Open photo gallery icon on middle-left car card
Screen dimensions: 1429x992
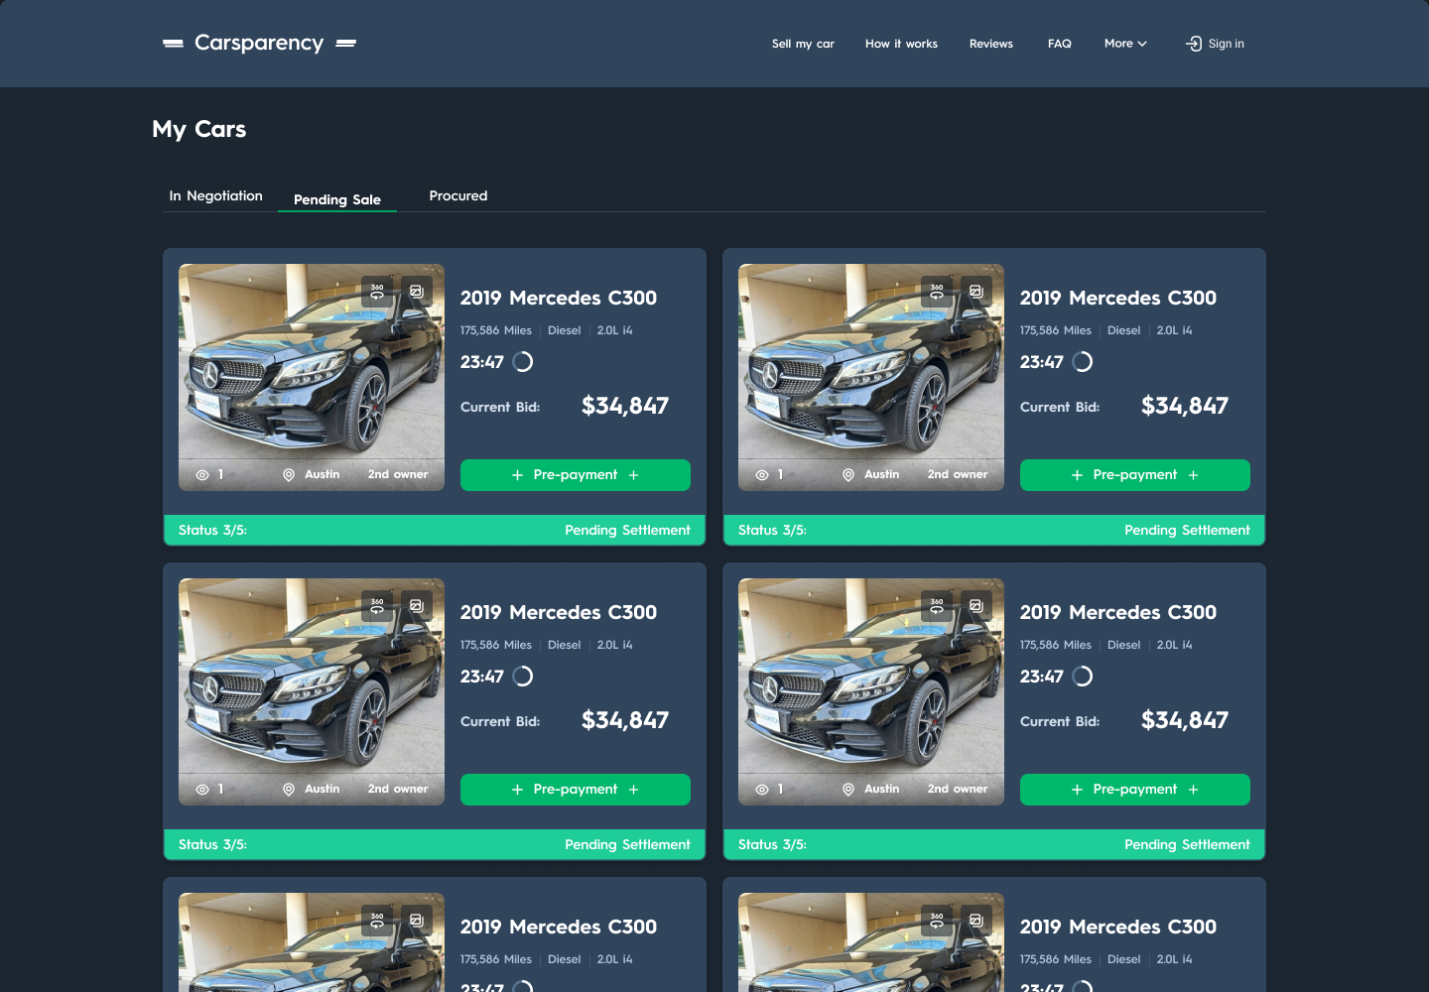(x=417, y=606)
